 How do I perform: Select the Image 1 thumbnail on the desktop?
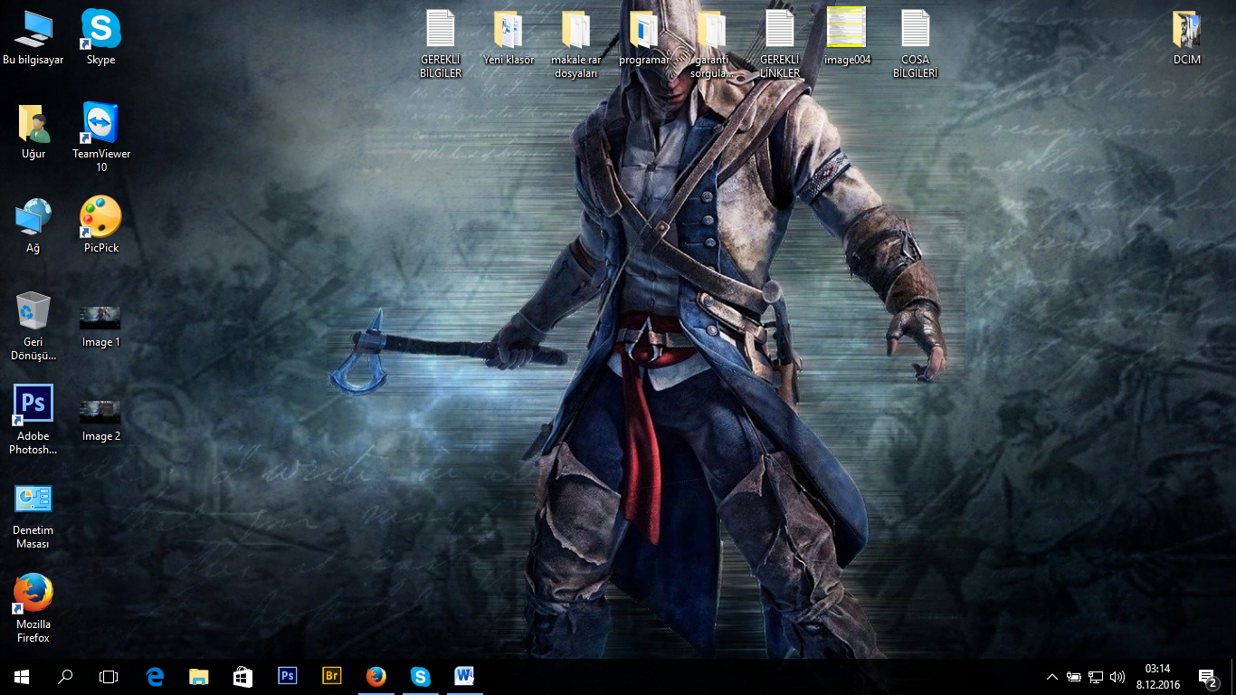click(x=100, y=319)
